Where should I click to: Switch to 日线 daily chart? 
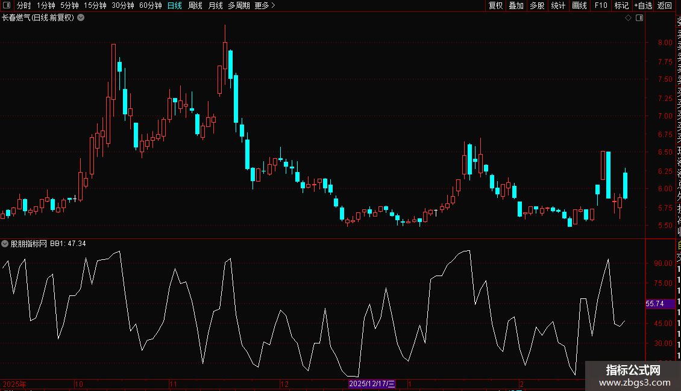tap(175, 5)
